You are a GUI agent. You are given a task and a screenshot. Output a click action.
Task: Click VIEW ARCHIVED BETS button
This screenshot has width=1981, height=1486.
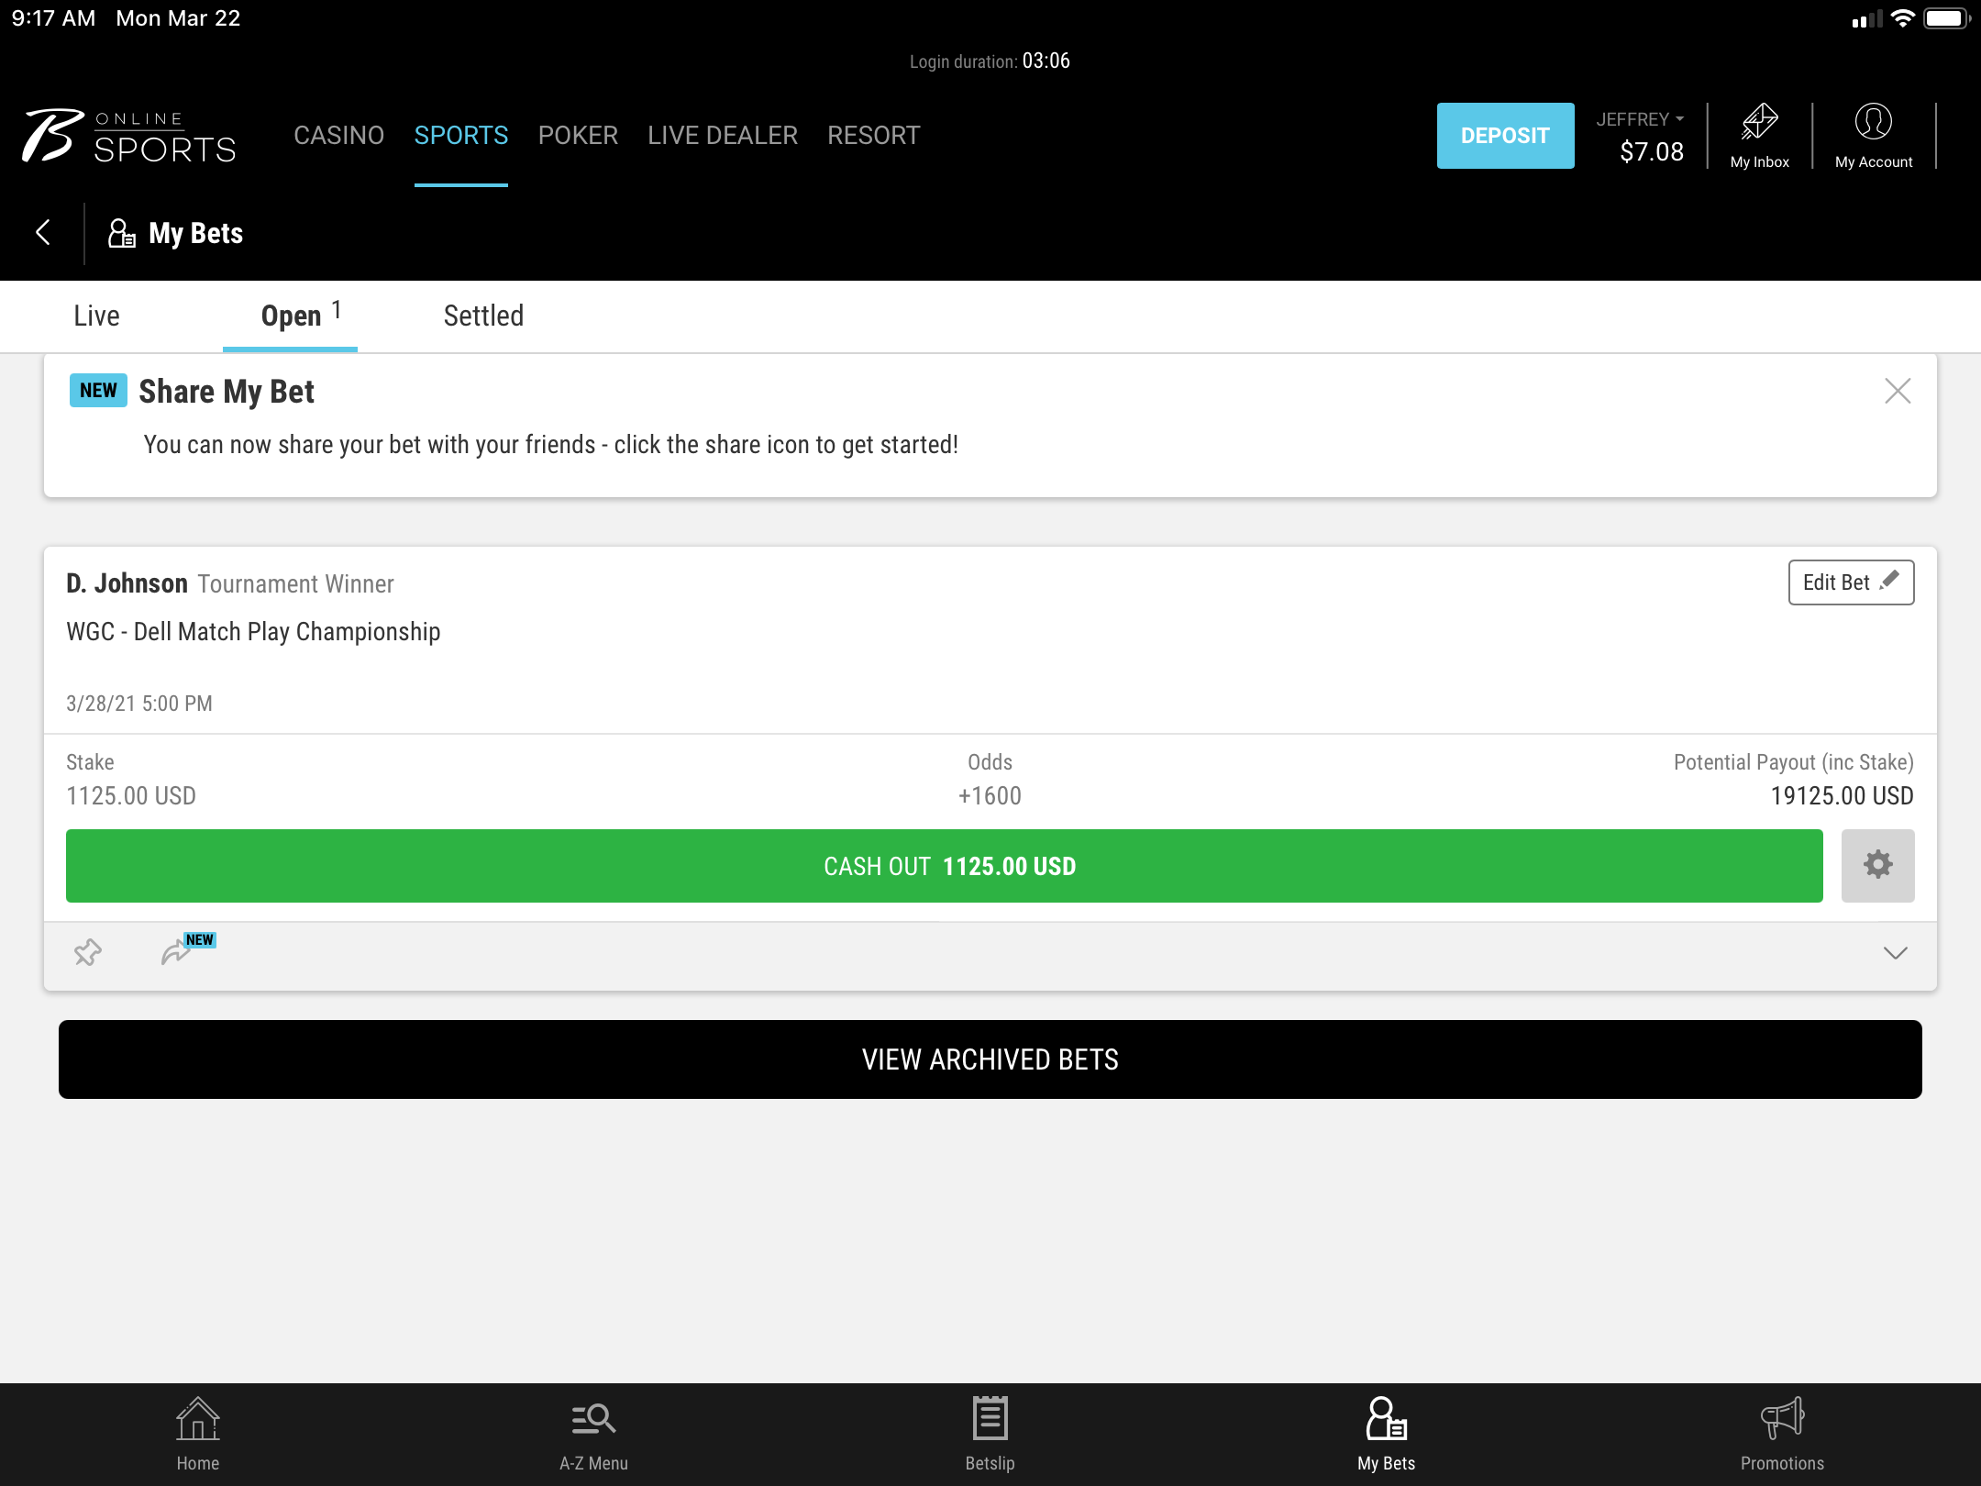coord(990,1059)
